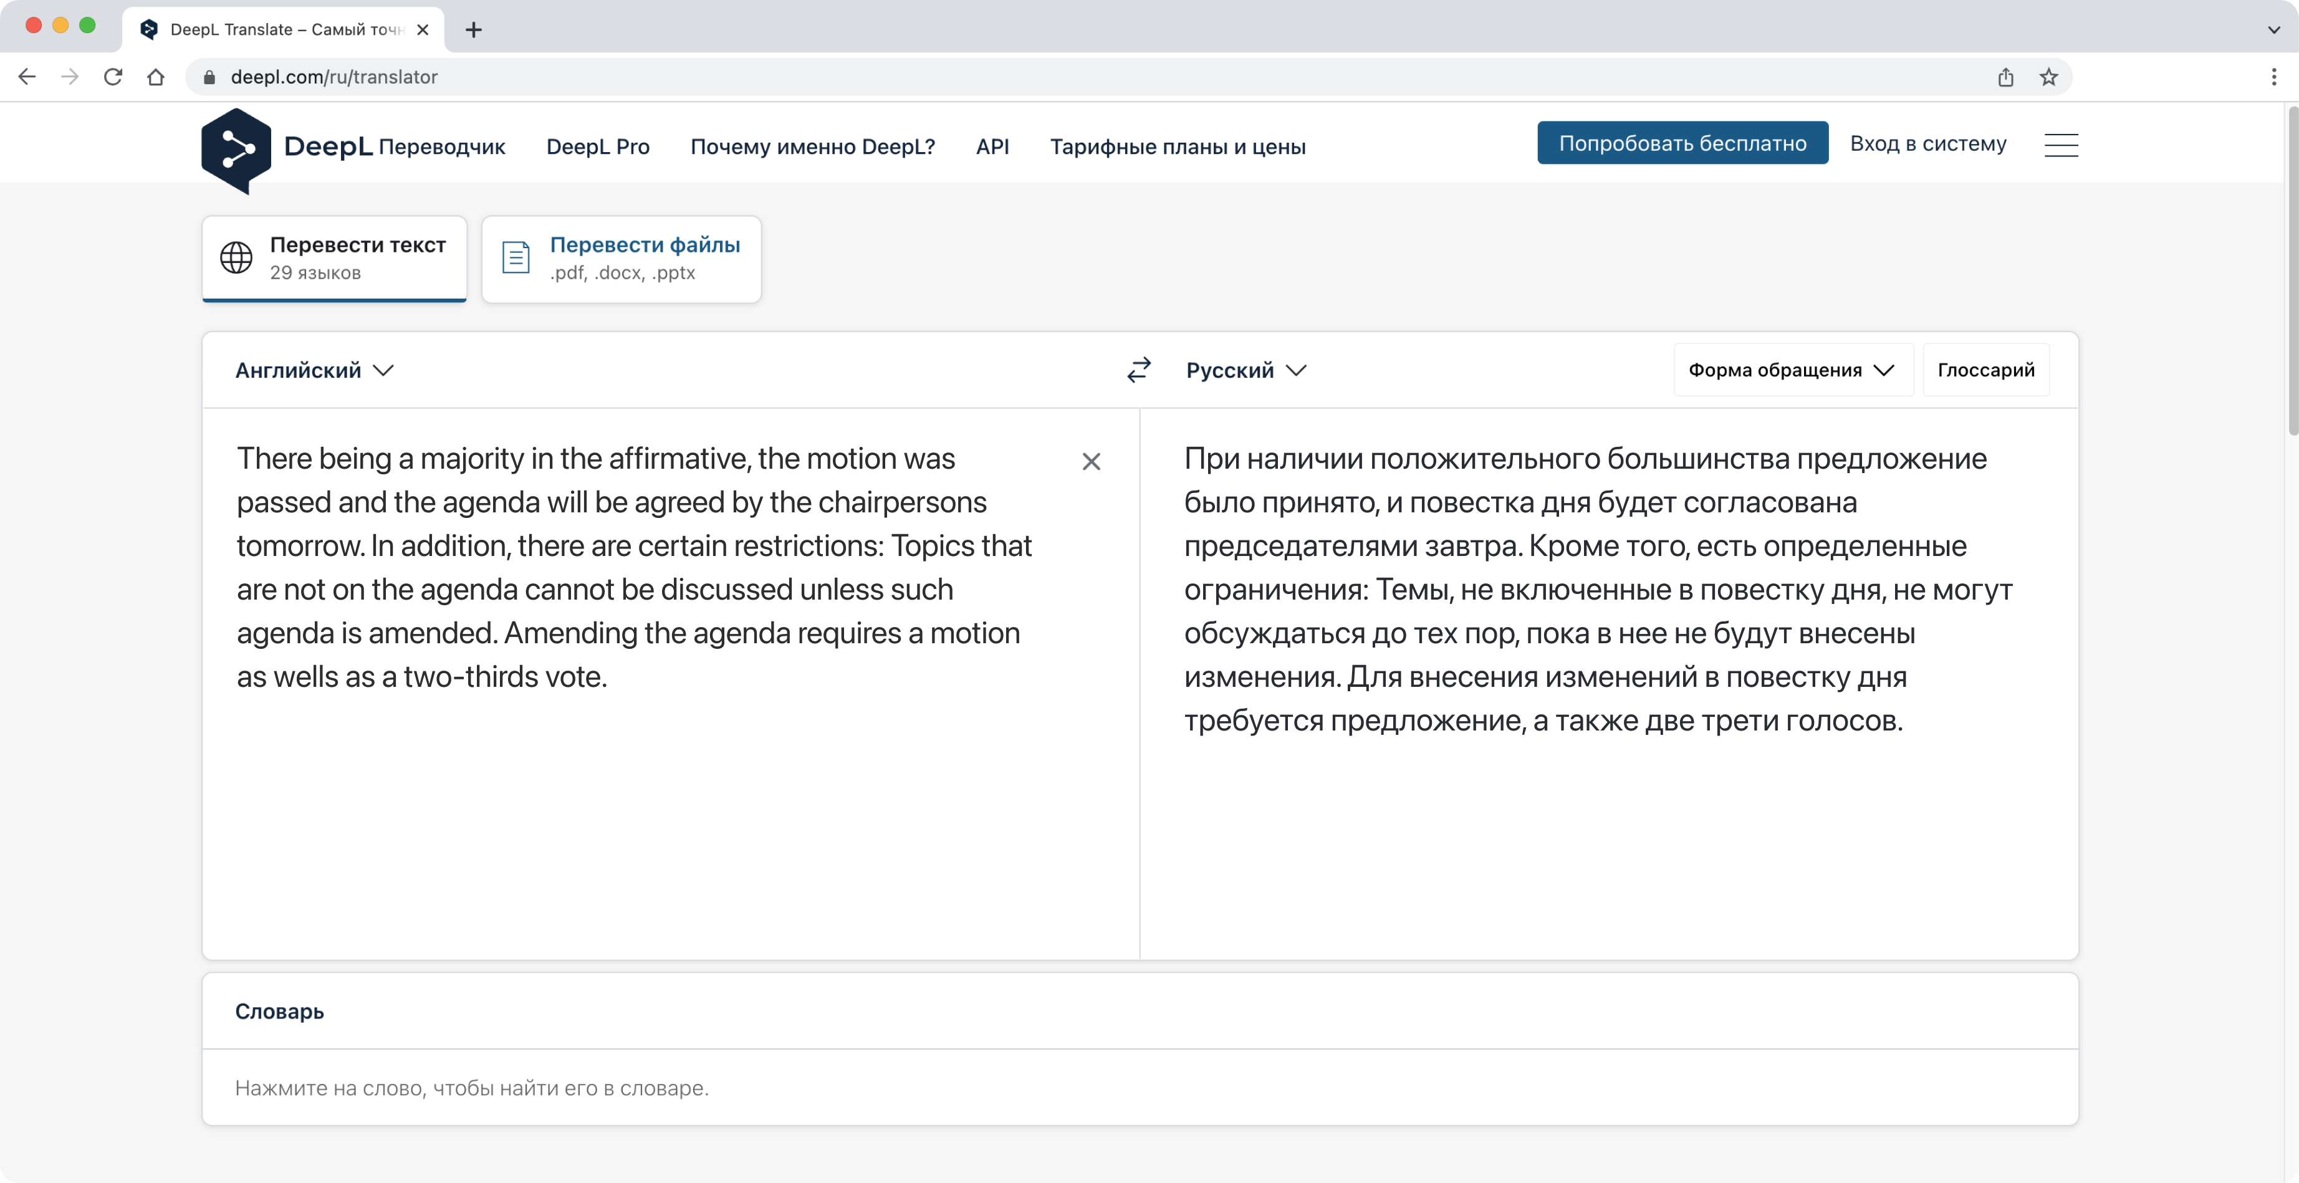The width and height of the screenshot is (2299, 1183).
Task: Clear the source text with X
Action: click(1091, 461)
